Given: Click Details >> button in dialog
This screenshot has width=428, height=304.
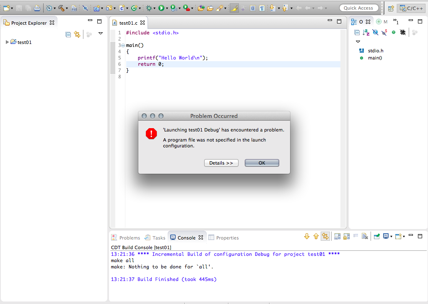Looking at the screenshot, I should pos(221,163).
